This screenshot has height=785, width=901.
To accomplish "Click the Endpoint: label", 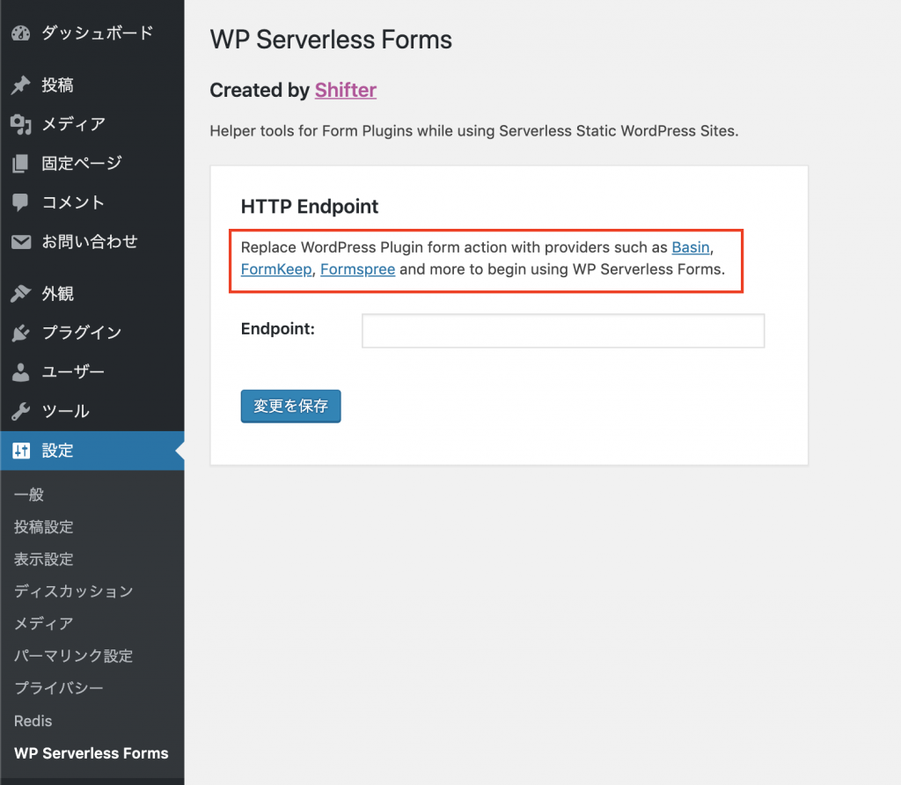I will click(x=277, y=329).
